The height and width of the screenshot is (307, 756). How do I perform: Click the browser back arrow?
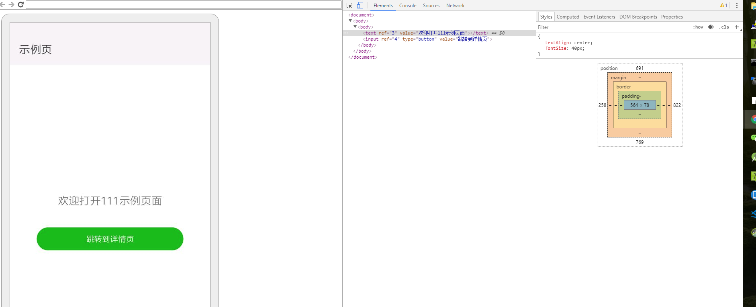(x=2, y=4)
